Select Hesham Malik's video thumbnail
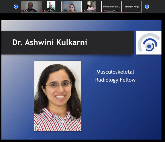This screenshot has height=142, width=165. point(31,7)
